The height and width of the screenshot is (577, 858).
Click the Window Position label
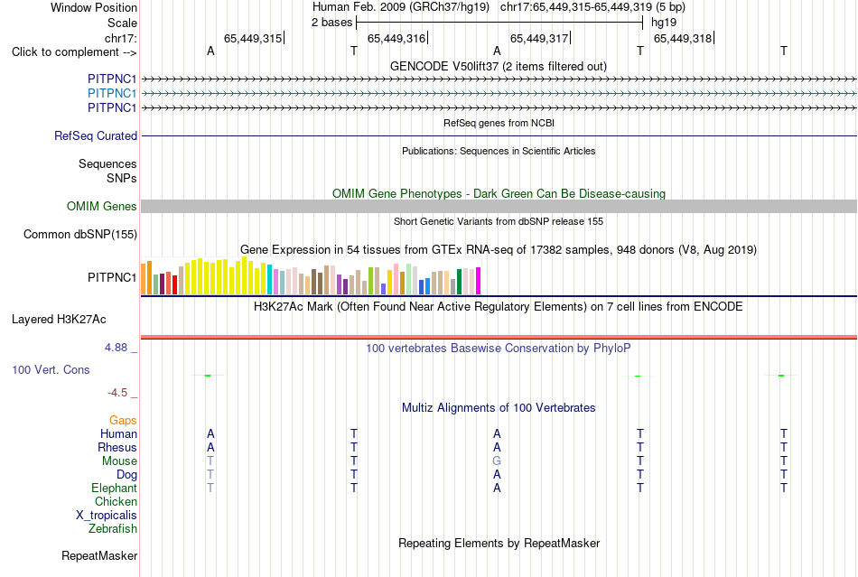[94, 7]
